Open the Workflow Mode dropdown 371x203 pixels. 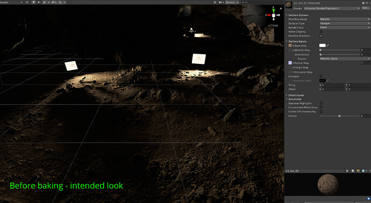(x=345, y=19)
